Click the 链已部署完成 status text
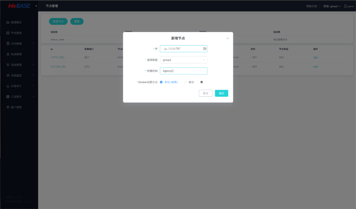356x209 pixels. tap(280, 39)
